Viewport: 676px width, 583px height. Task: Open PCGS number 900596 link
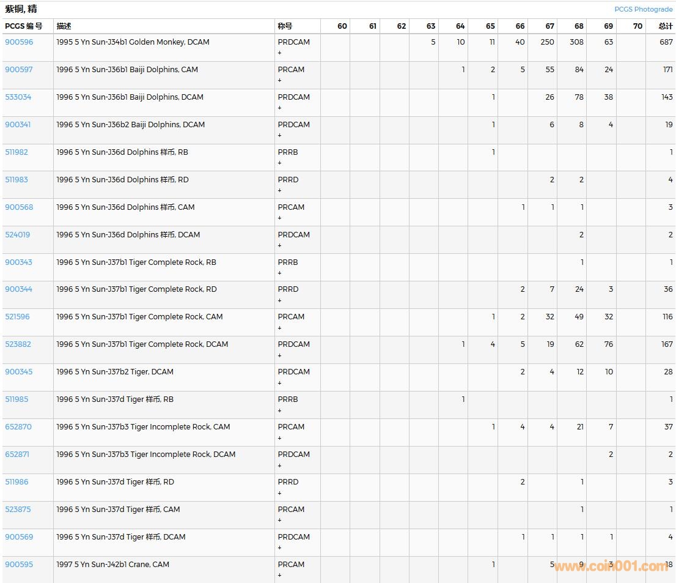(19, 42)
